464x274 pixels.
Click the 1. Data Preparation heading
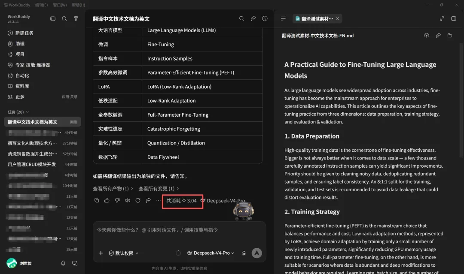click(312, 136)
